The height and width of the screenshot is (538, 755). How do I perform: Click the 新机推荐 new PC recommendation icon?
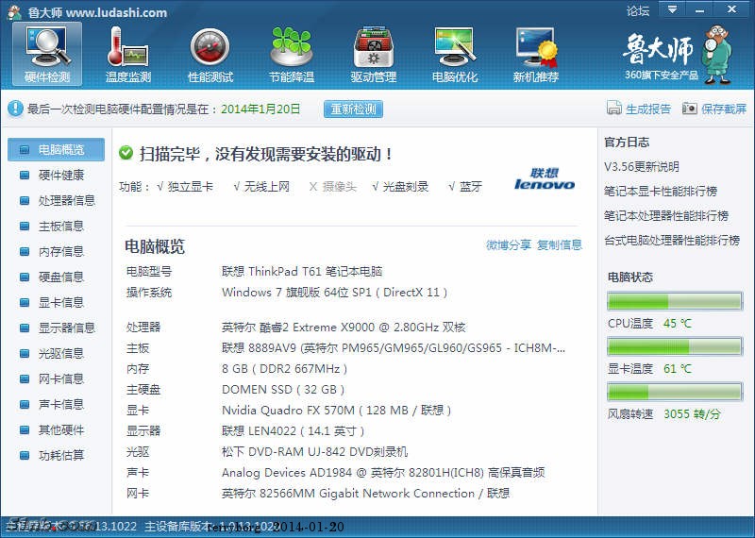point(536,47)
